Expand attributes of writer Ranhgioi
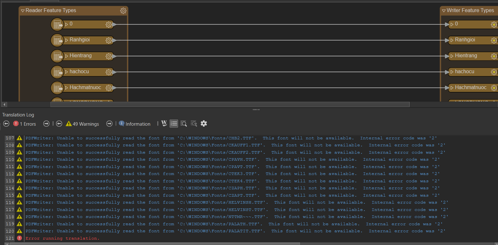This screenshot has width=498, height=245. pyautogui.click(x=452, y=40)
